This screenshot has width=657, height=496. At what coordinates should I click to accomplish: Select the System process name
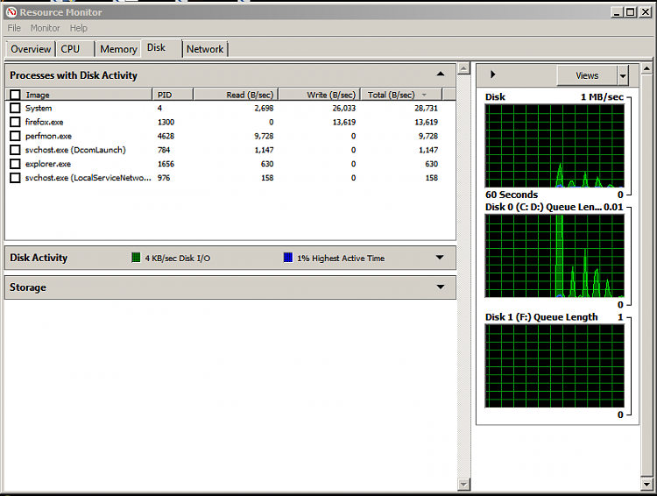(x=39, y=108)
